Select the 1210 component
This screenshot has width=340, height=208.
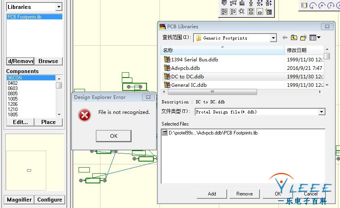tap(31, 109)
